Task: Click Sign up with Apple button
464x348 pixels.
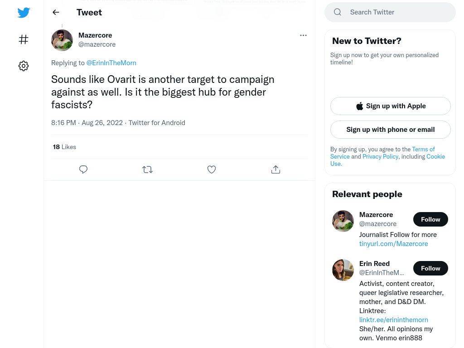Action: (x=391, y=106)
